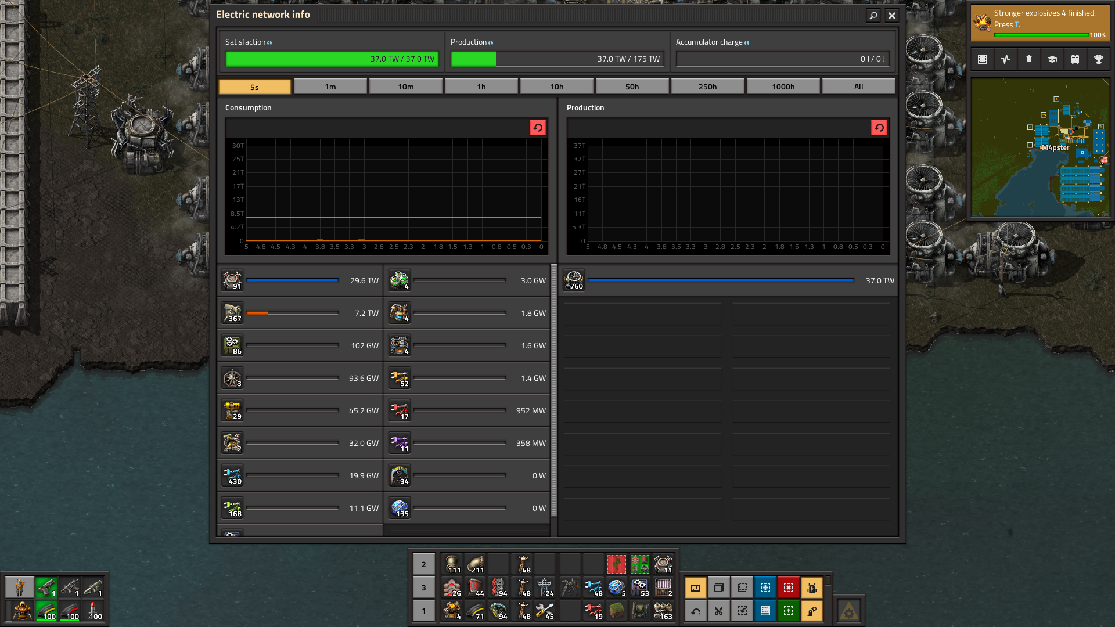Click the green Satisfaction bar 37.0 TW
This screenshot has height=627, width=1115.
pos(332,59)
